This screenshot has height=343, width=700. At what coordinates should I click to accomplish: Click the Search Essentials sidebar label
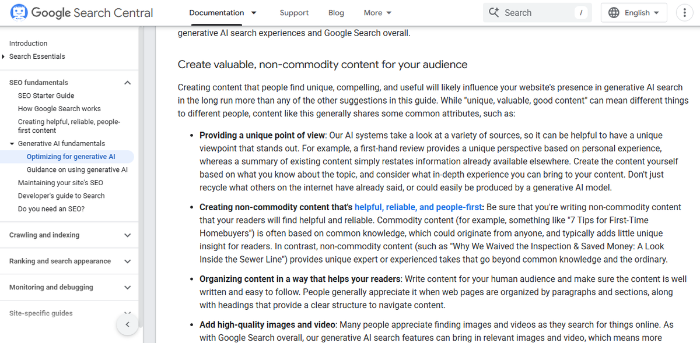click(37, 56)
